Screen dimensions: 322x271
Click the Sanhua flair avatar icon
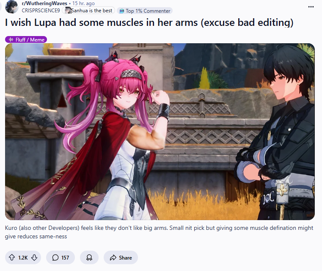[x=67, y=11]
